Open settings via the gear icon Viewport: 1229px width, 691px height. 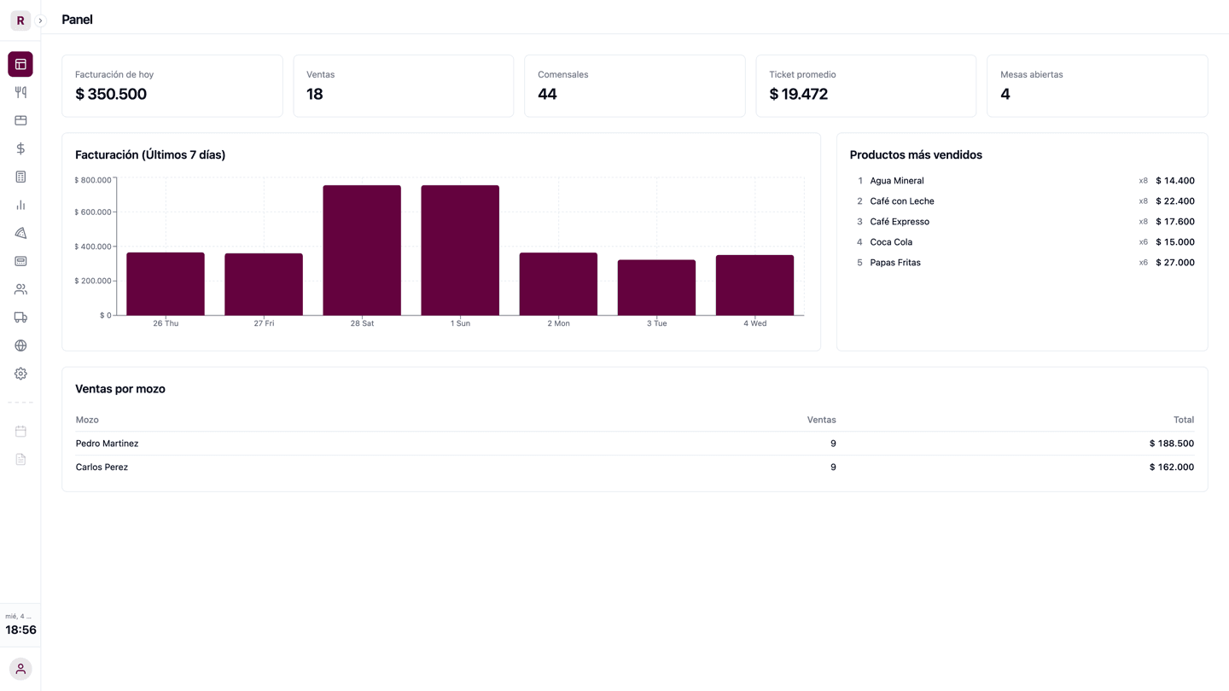pos(20,374)
